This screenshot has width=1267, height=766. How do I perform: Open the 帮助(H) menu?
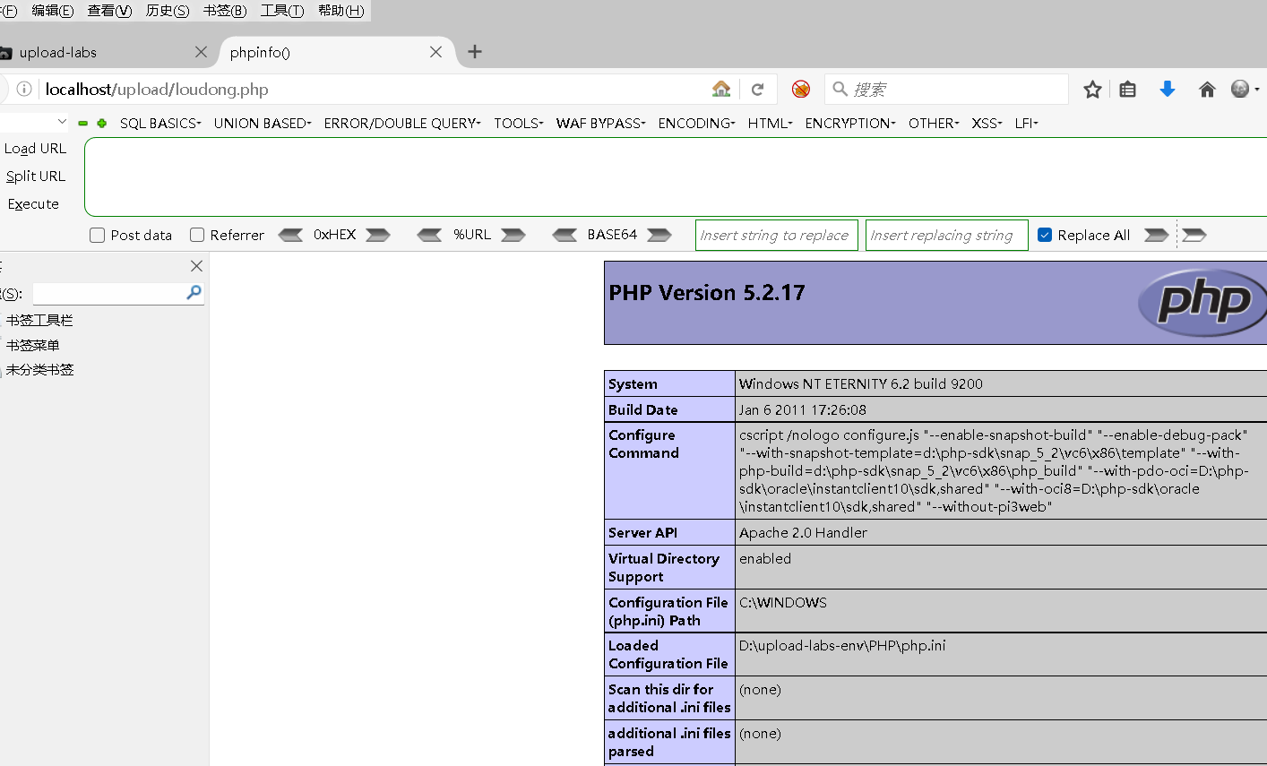coord(341,11)
